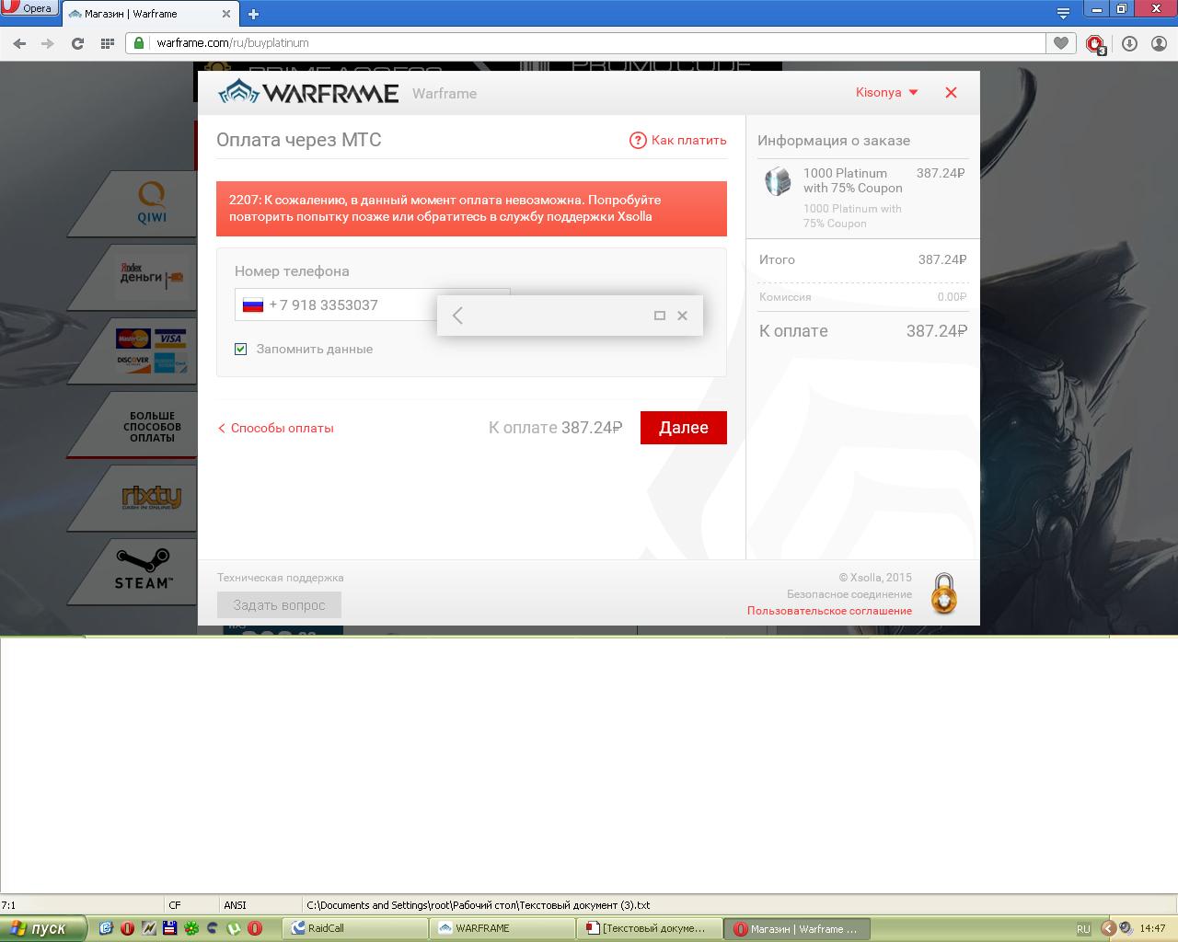The height and width of the screenshot is (942, 1178).
Task: Reload the current page
Action: coord(77,43)
